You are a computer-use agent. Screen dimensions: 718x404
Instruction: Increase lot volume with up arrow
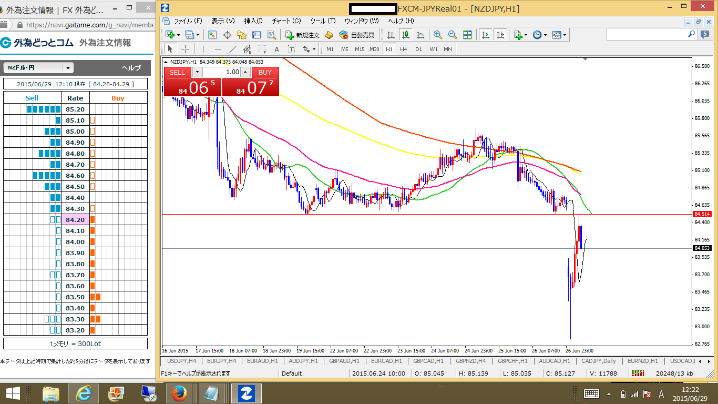[x=245, y=73]
